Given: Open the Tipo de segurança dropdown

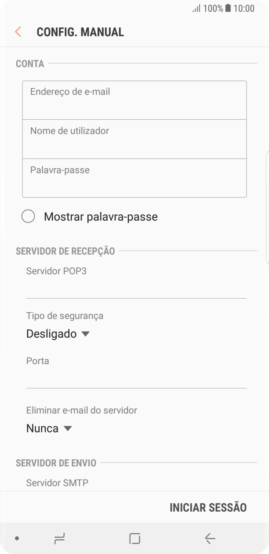Looking at the screenshot, I should tap(58, 334).
